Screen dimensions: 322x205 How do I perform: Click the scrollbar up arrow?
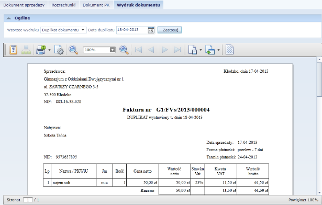coord(319,60)
